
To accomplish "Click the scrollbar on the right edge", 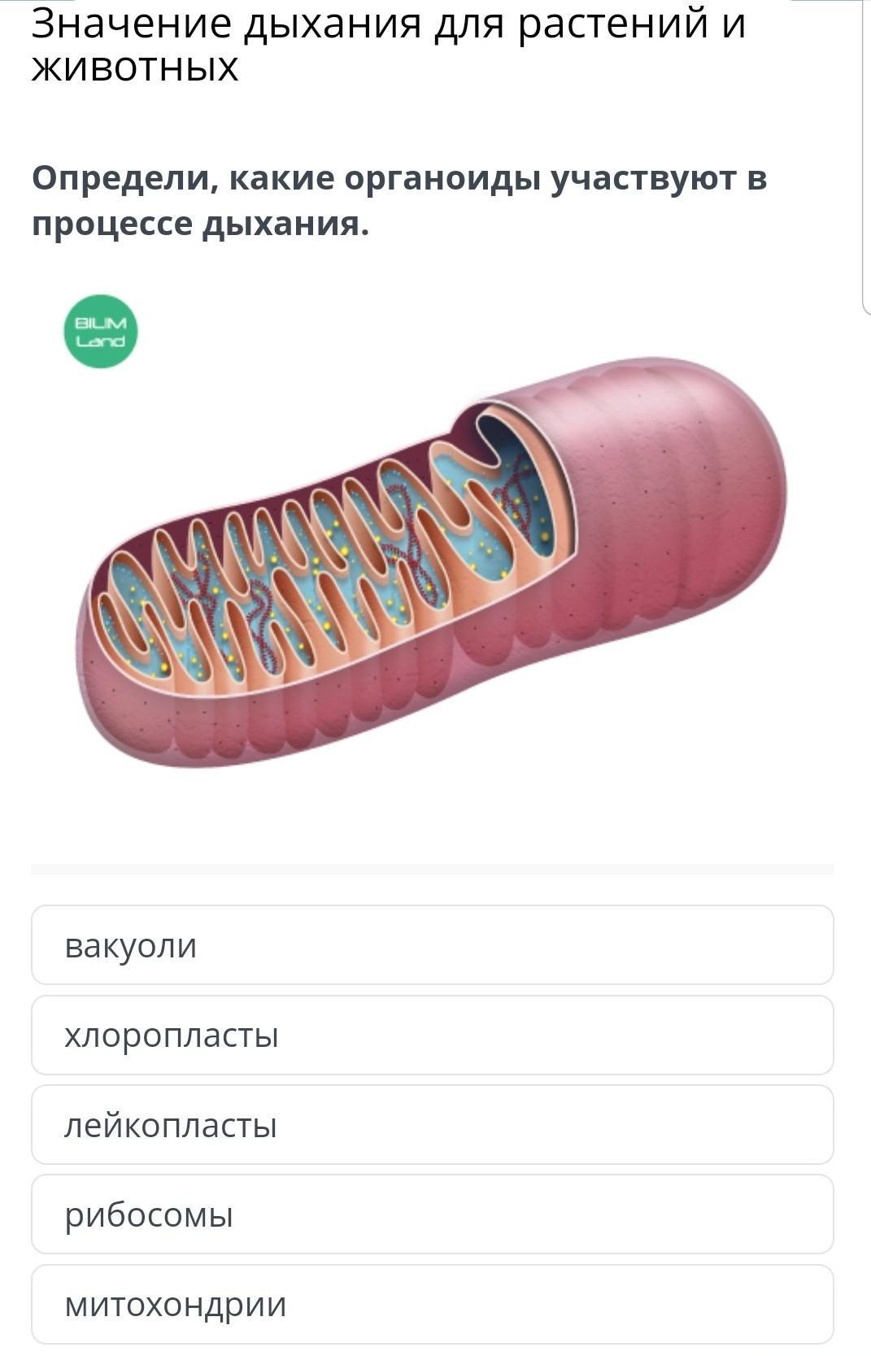I will (x=866, y=155).
